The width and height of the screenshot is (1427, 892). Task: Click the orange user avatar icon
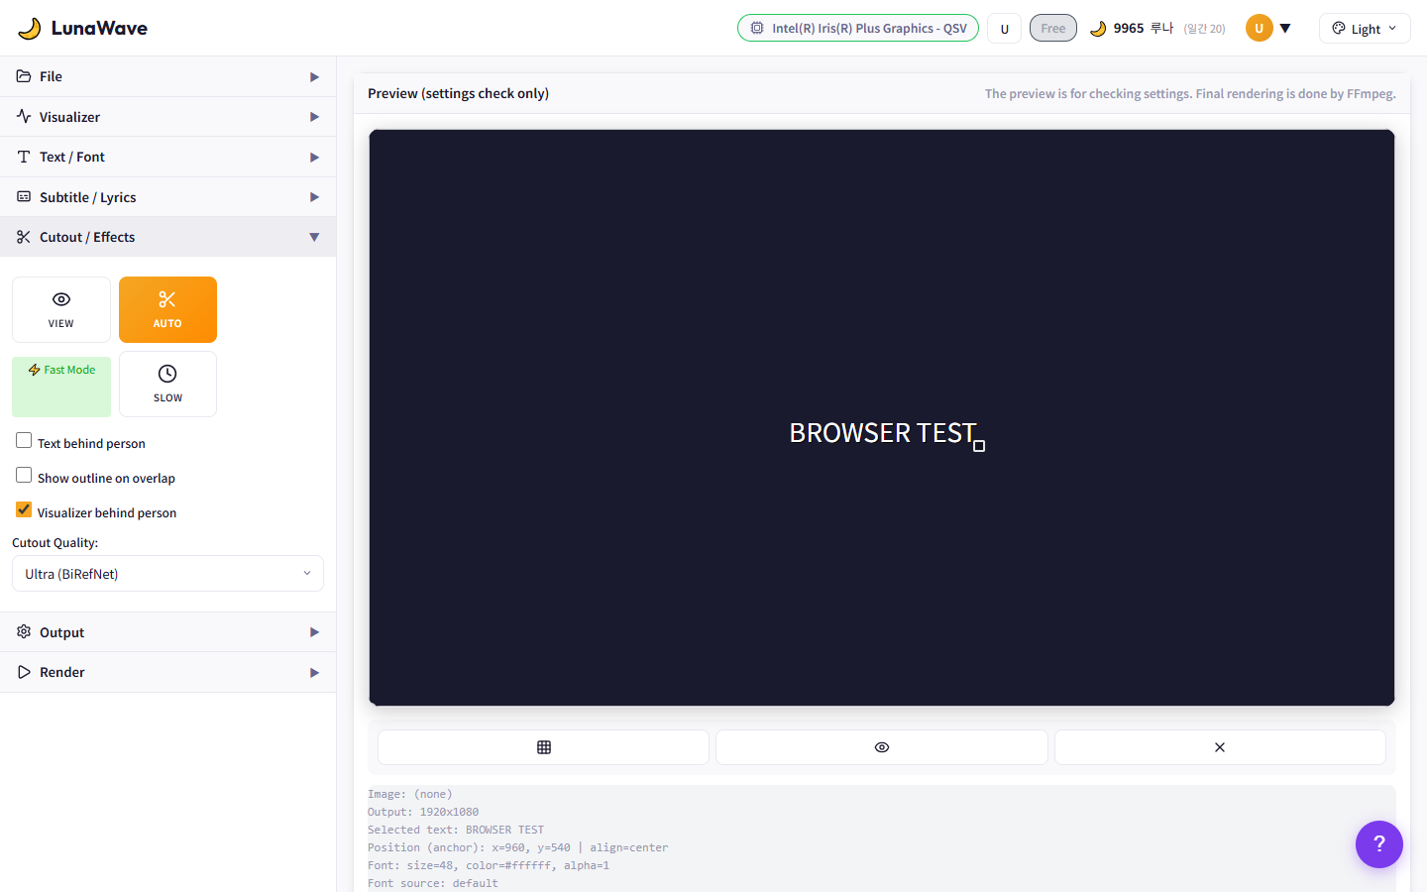(1259, 29)
